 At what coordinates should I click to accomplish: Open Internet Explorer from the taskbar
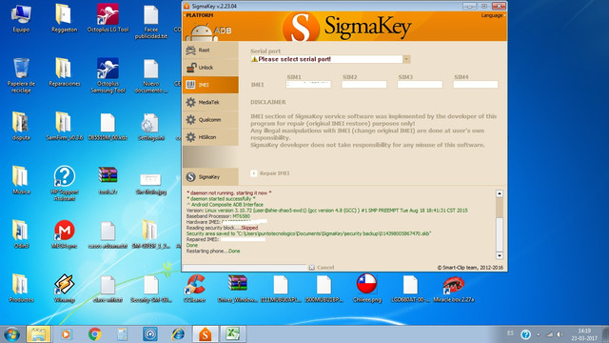(x=178, y=334)
